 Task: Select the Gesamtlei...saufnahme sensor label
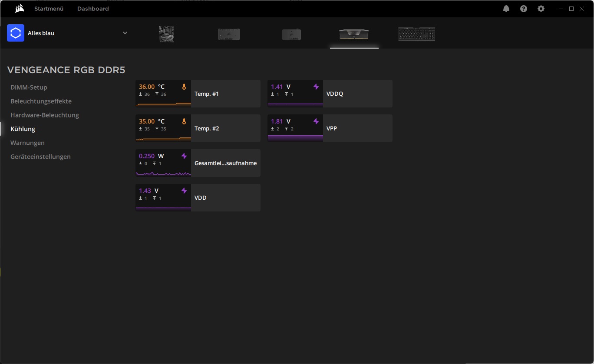point(225,163)
